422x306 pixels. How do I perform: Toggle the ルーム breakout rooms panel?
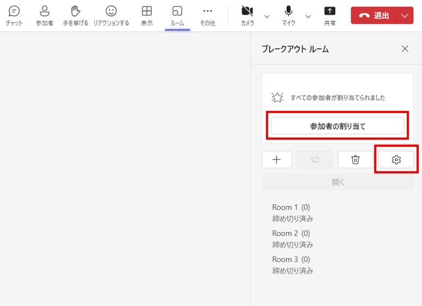177,16
